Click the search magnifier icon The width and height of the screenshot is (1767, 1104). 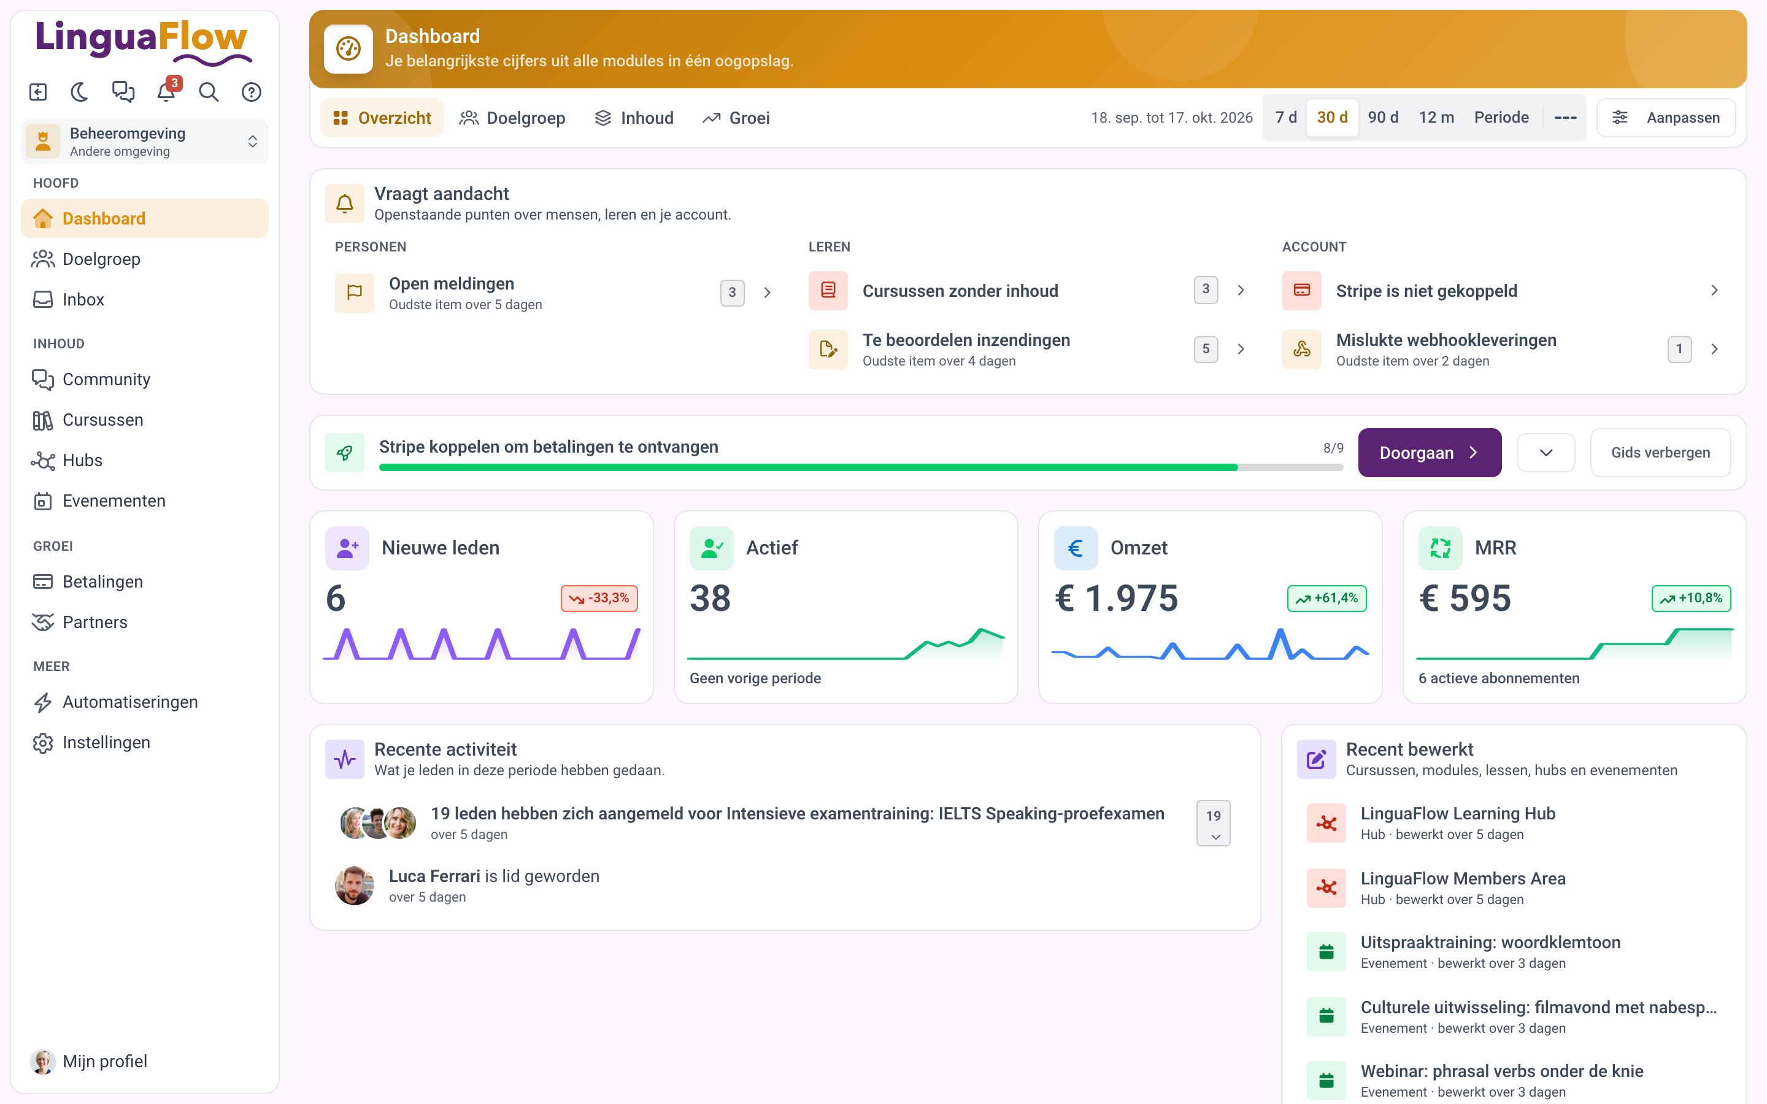tap(209, 92)
